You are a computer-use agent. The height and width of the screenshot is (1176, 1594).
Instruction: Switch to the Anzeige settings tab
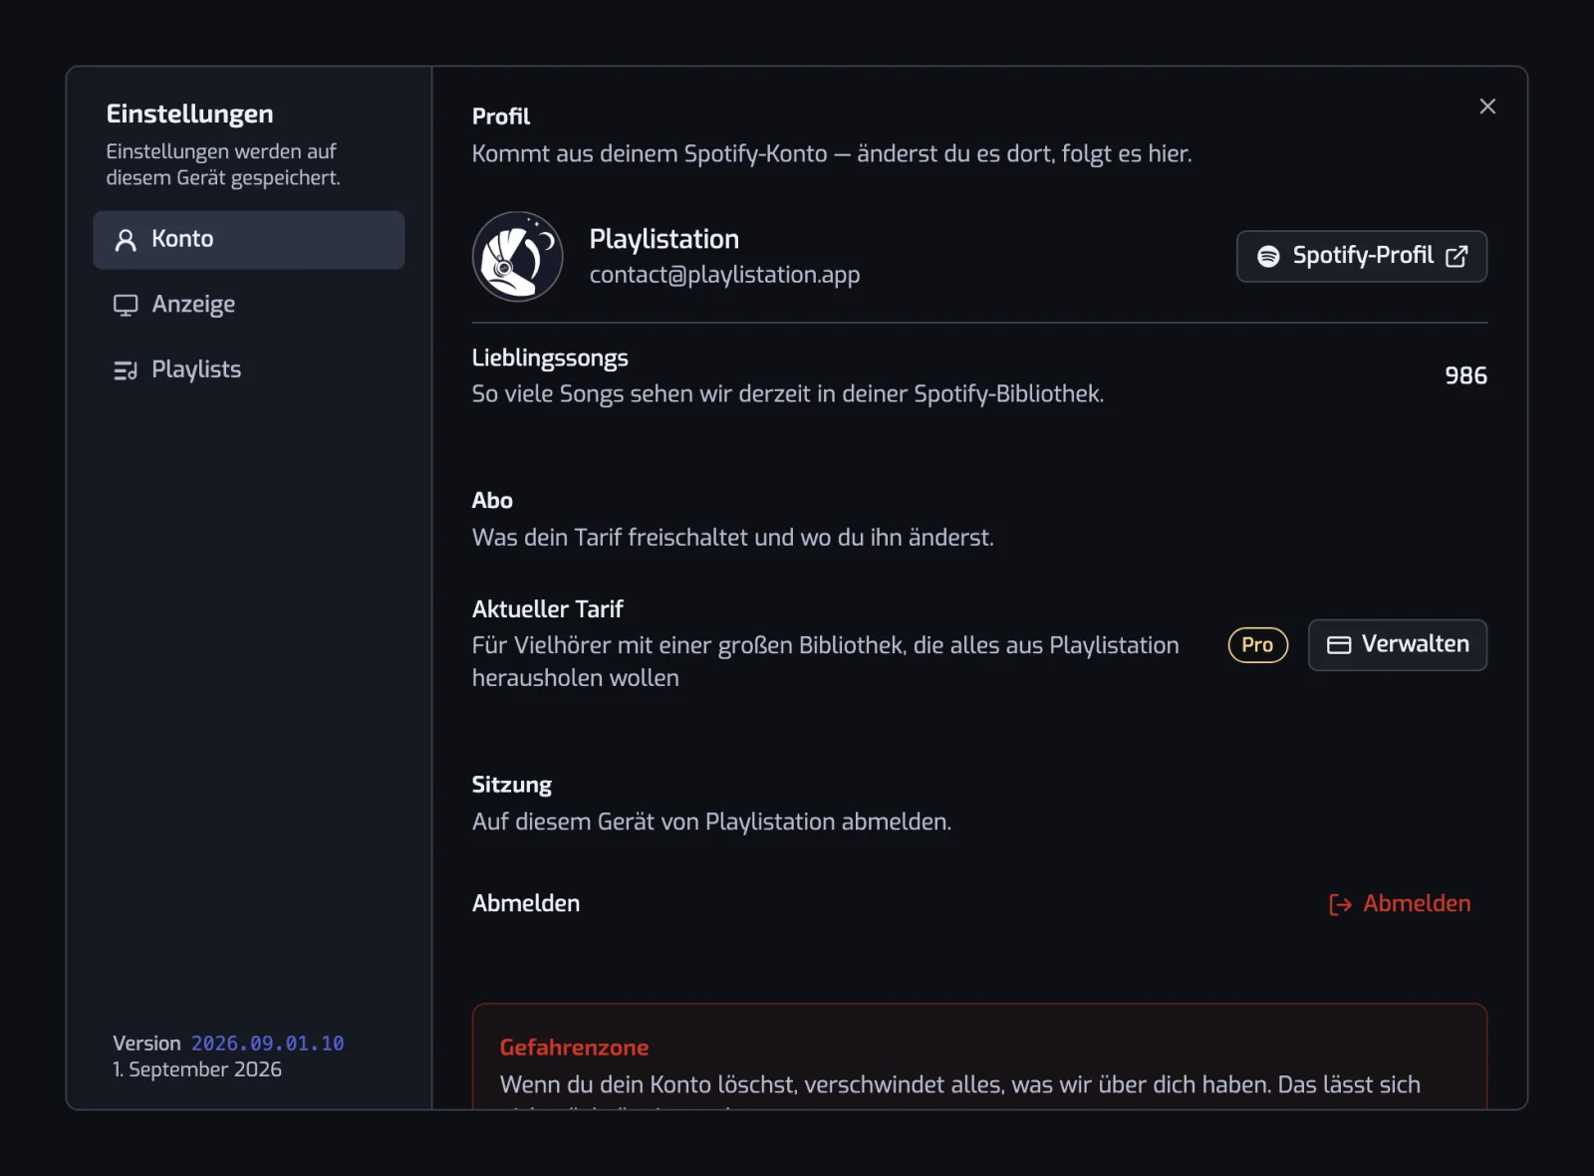249,305
